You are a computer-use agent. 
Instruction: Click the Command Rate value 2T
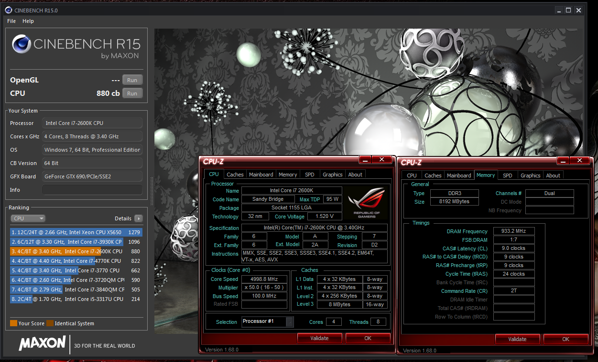tap(514, 291)
